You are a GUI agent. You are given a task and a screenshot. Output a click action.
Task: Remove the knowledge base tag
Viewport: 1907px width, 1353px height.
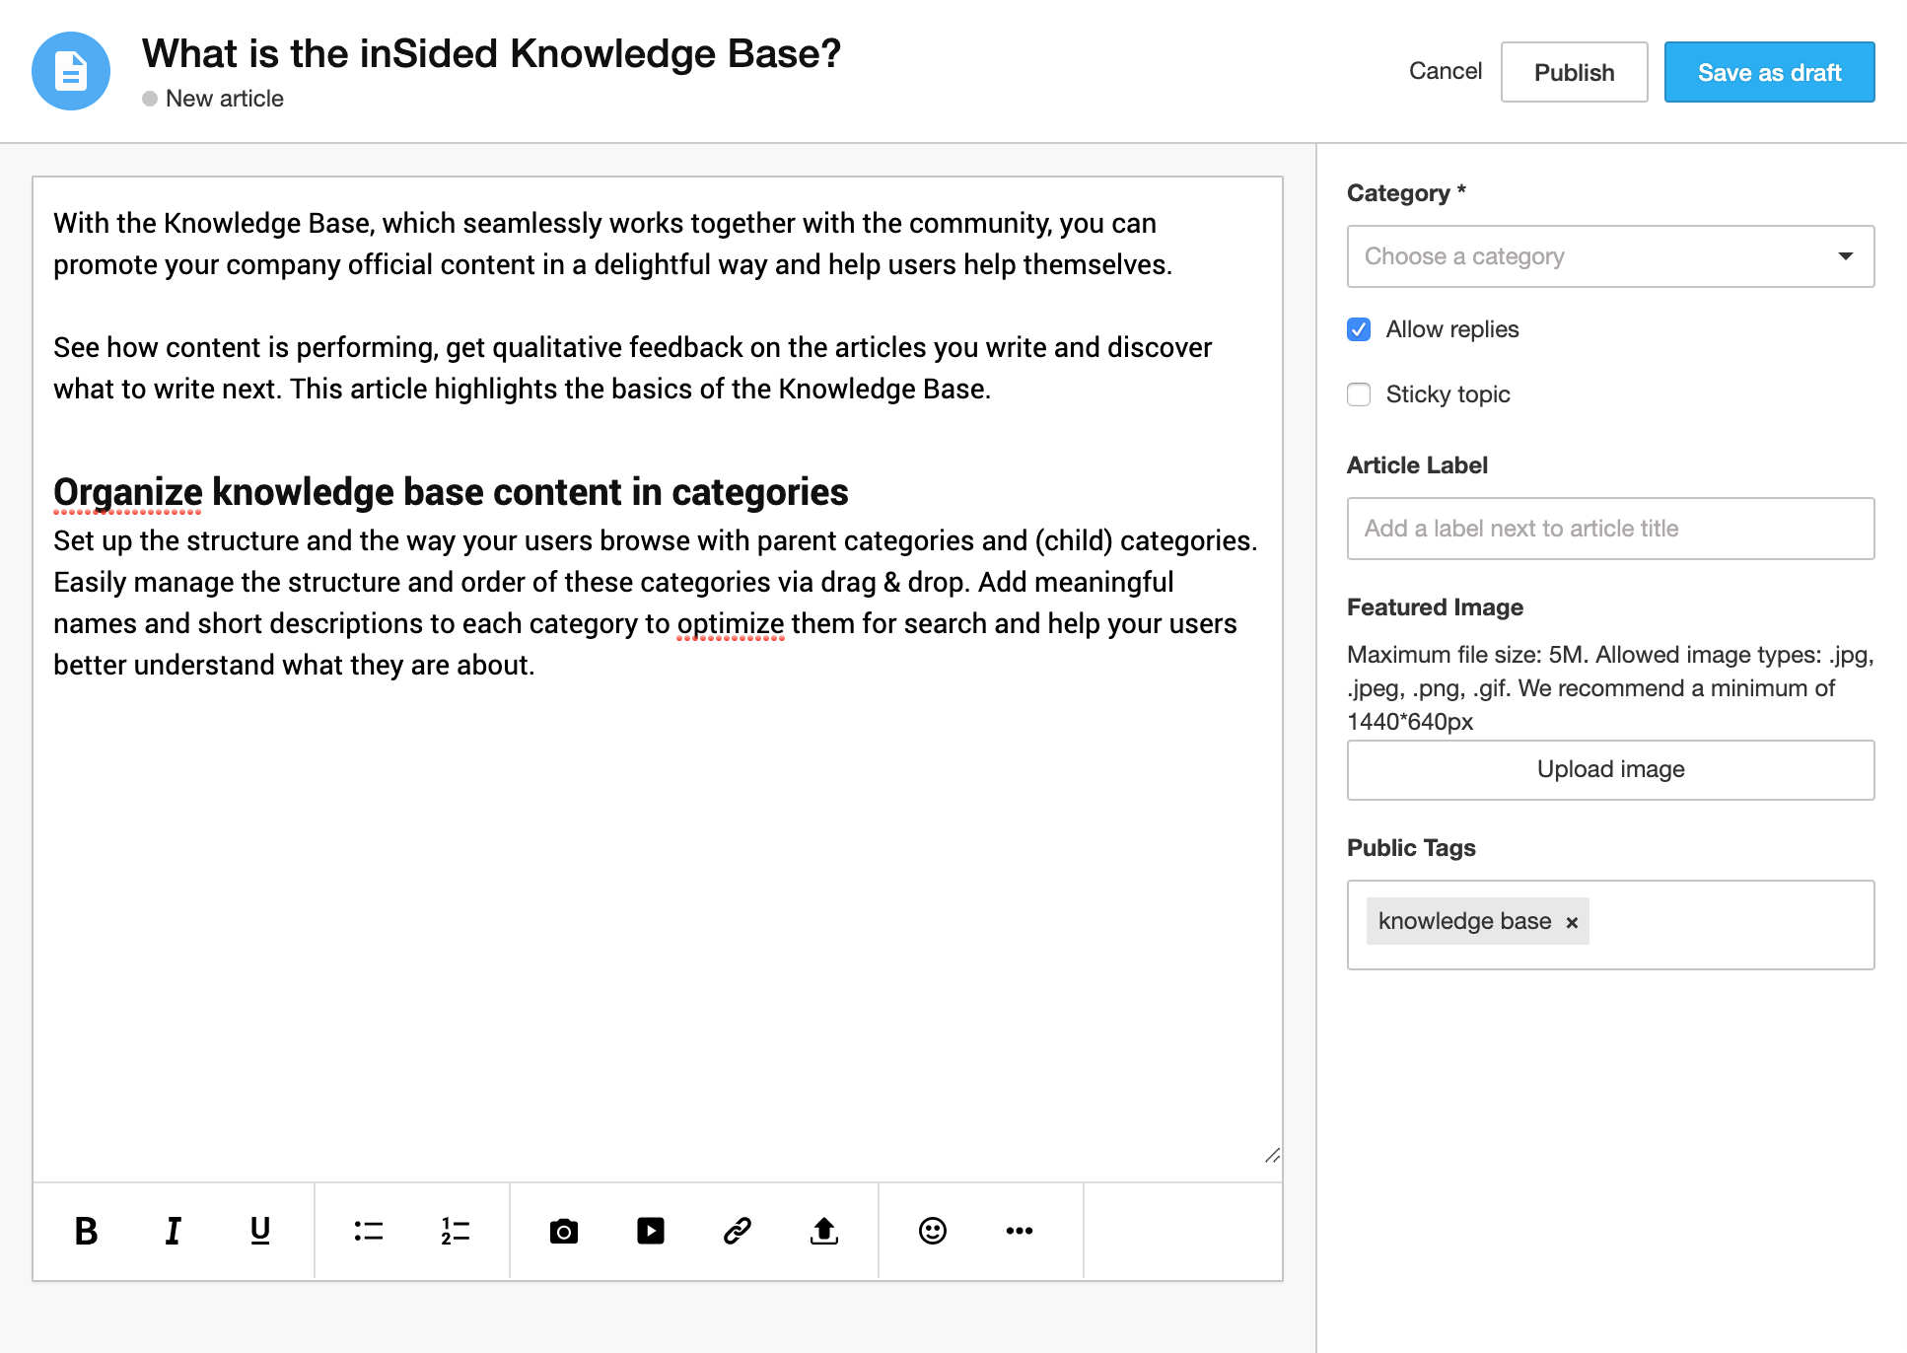click(1573, 922)
